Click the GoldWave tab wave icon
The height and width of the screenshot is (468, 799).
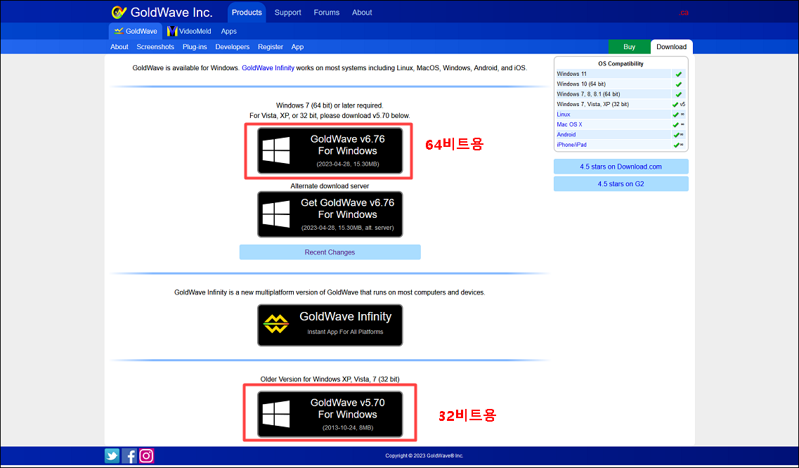[119, 31]
